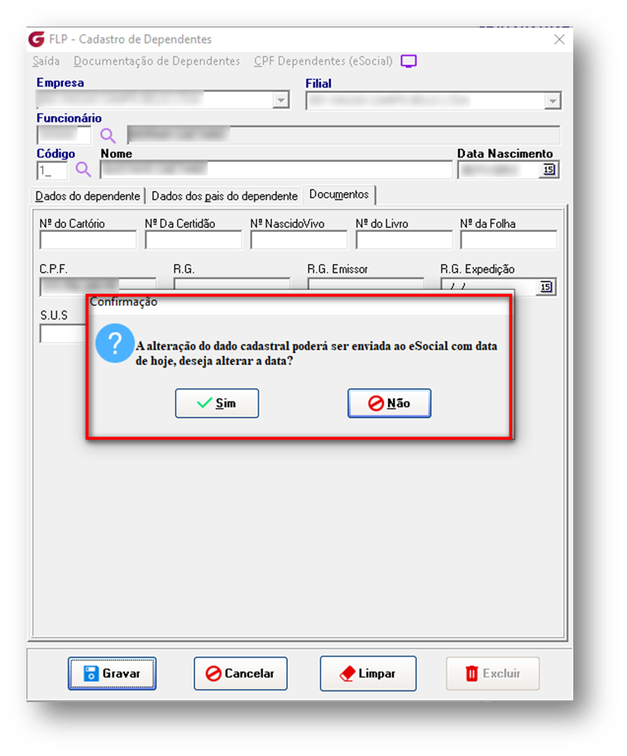Focus the Nº do Livro field
The height and width of the screenshot is (756, 627).
click(x=404, y=240)
